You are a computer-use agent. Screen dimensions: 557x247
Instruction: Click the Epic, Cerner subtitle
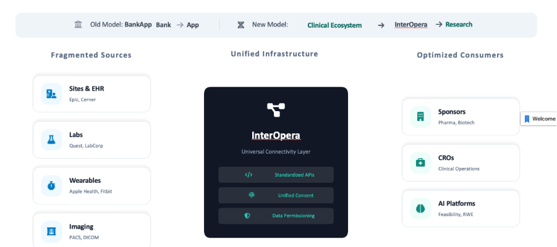point(82,99)
